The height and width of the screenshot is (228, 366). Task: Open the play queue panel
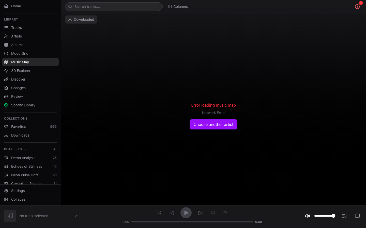(344, 216)
